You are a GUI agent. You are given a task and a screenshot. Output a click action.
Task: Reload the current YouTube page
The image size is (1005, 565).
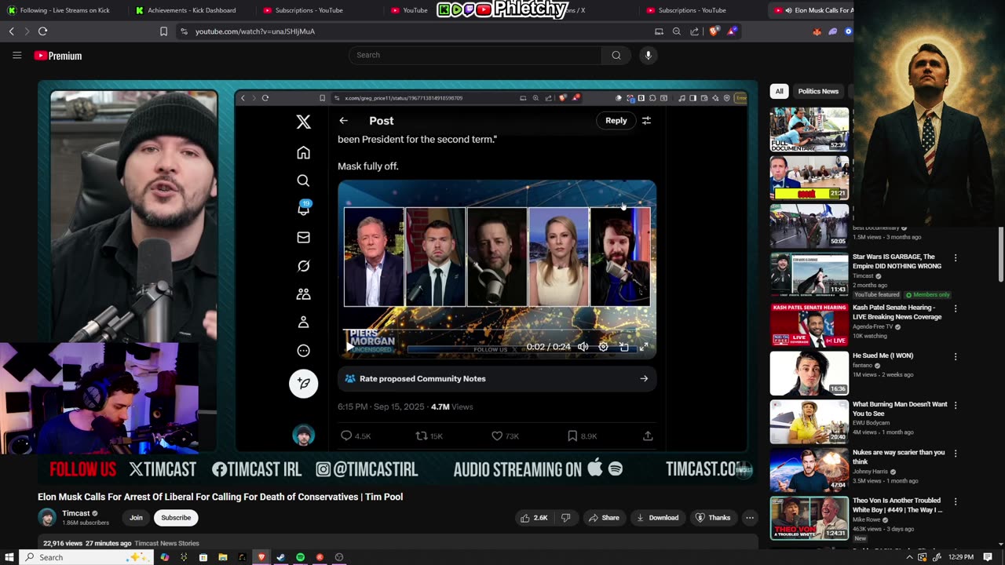coord(42,31)
